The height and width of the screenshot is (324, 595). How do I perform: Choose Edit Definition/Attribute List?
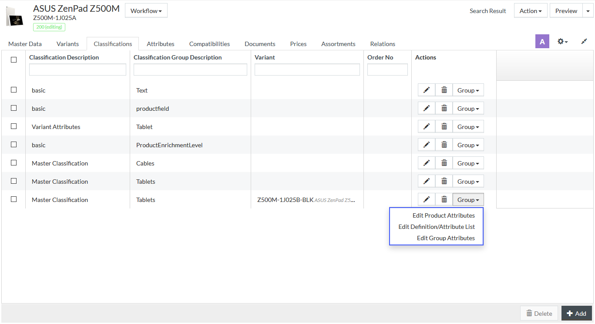point(437,227)
